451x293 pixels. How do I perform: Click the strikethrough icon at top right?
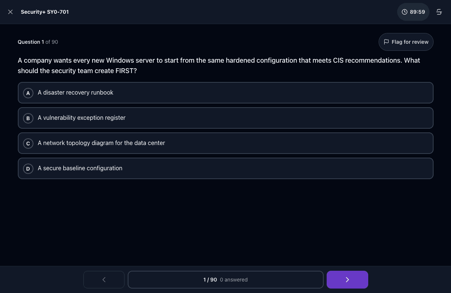[x=439, y=12]
